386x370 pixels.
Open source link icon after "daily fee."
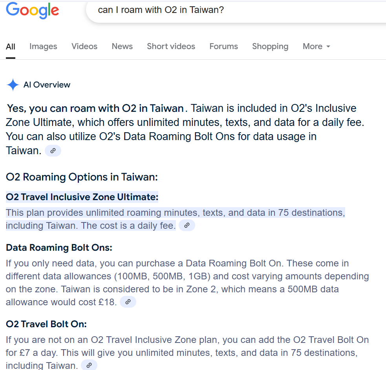click(187, 226)
